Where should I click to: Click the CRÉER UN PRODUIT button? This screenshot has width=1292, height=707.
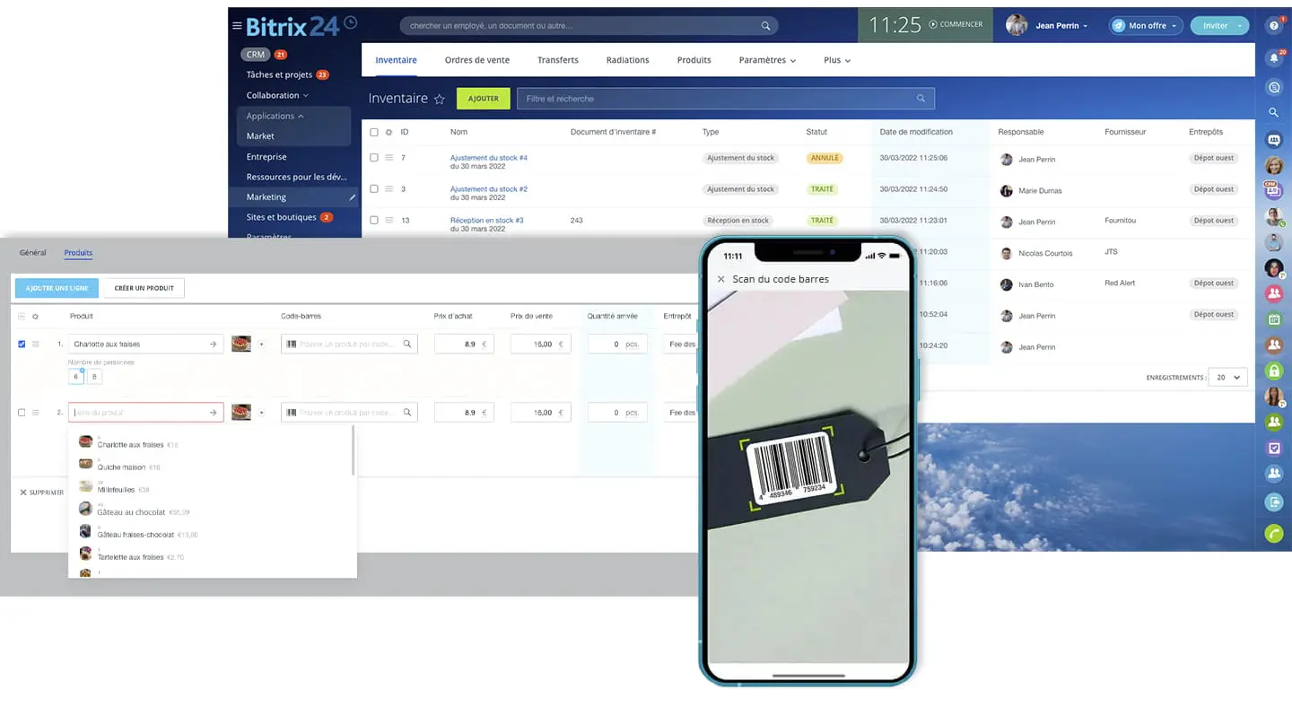[144, 288]
